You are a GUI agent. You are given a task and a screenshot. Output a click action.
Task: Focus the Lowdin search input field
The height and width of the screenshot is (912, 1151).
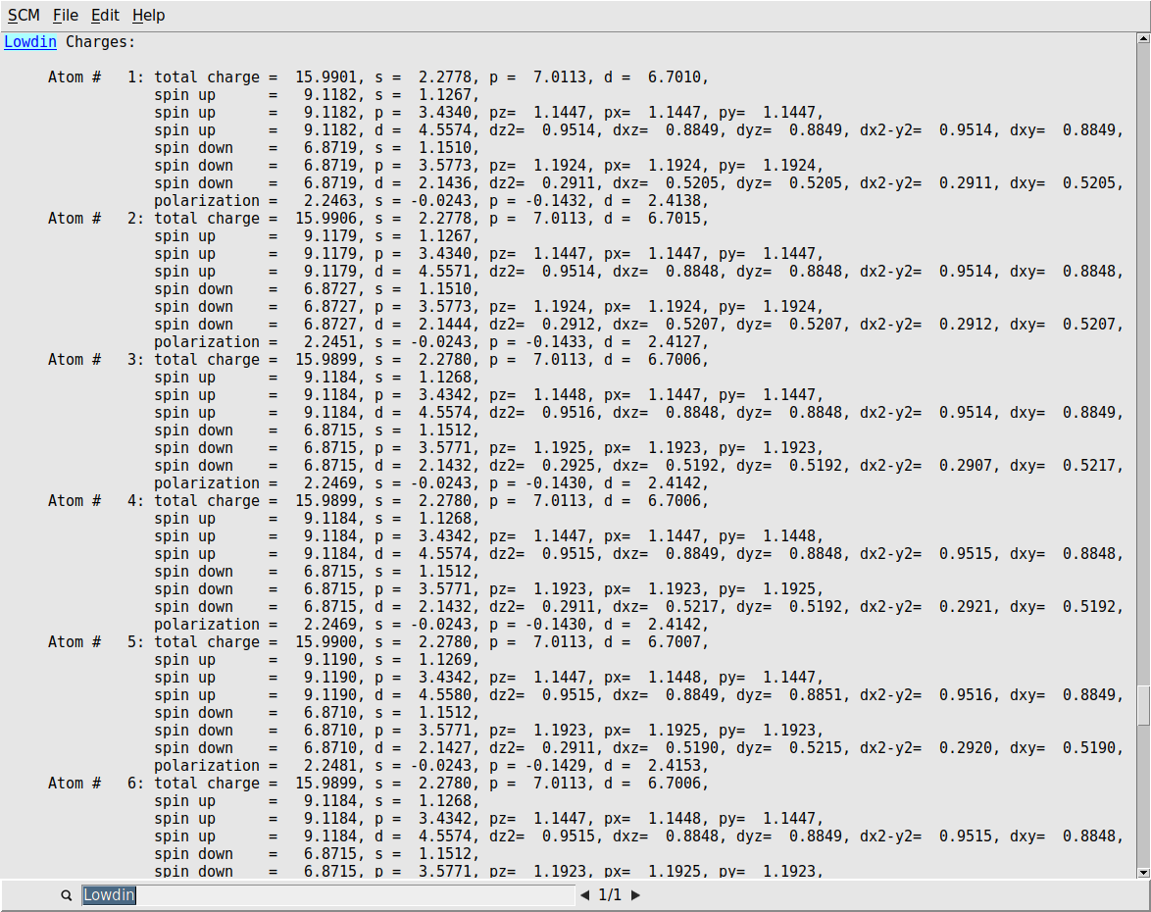(x=328, y=895)
